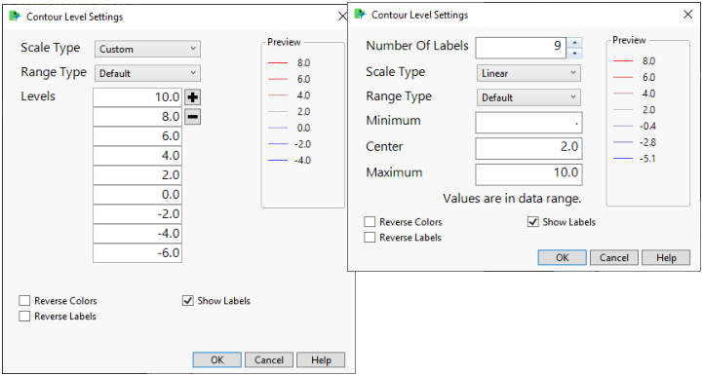Select the -6.0 level field
The width and height of the screenshot is (703, 376).
click(x=137, y=252)
